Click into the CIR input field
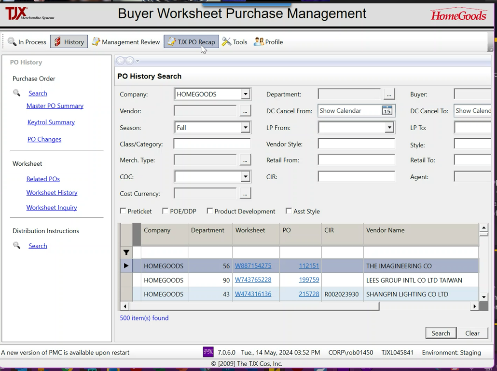 (x=357, y=177)
